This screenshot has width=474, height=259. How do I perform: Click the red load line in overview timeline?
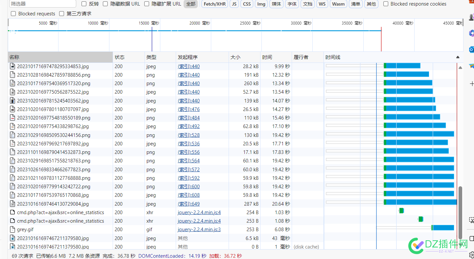[381, 39]
